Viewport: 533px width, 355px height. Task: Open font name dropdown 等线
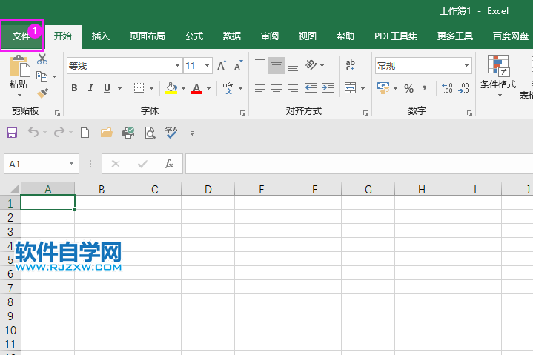click(177, 65)
